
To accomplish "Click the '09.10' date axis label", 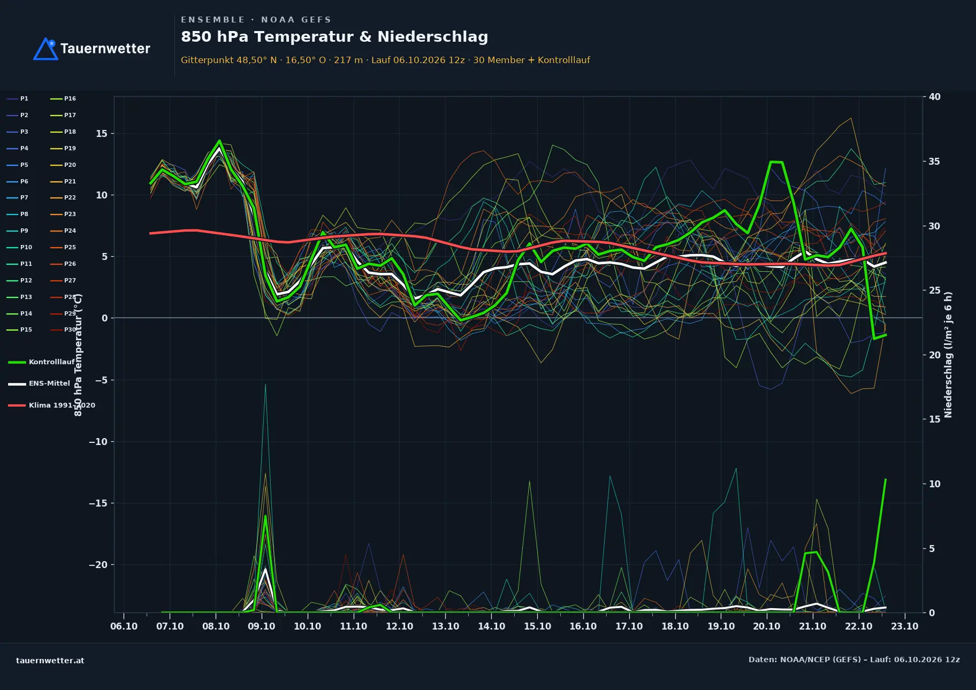I will 262,626.
